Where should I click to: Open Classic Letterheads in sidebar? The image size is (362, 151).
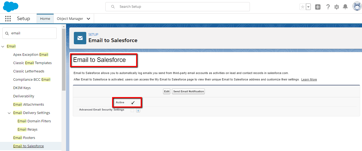29,71
